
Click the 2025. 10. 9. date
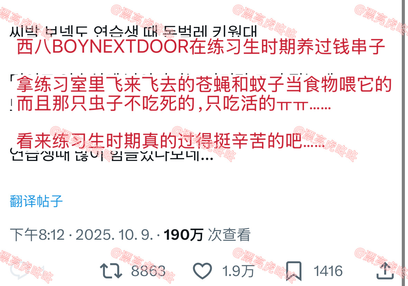[x=114, y=235]
